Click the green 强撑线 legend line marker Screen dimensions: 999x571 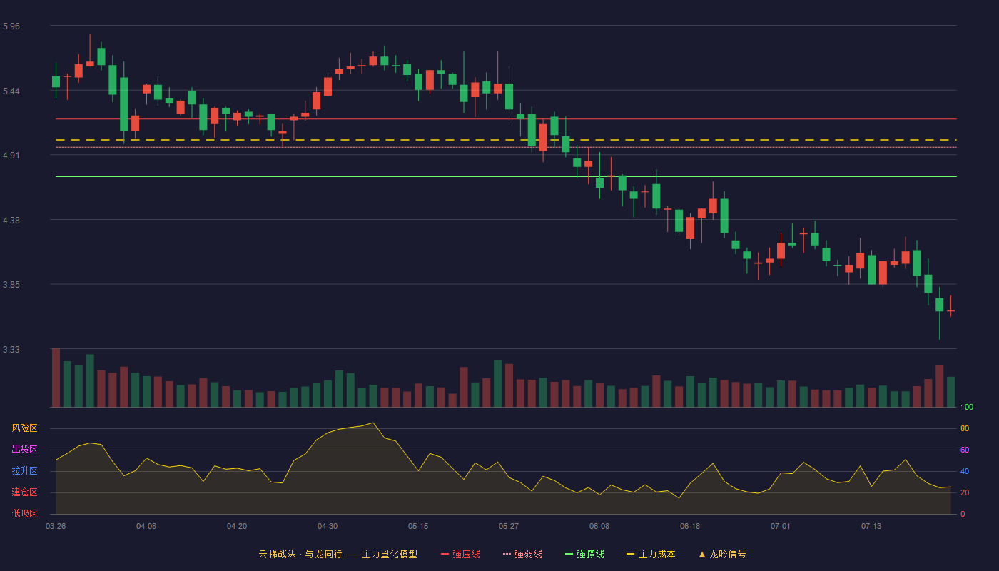coord(569,554)
